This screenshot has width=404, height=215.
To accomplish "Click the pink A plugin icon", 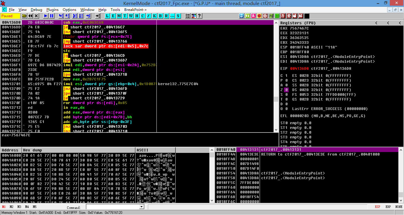I will pyautogui.click(x=253, y=16).
